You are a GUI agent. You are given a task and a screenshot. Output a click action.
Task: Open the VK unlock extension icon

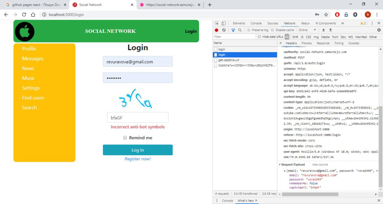pos(346,14)
